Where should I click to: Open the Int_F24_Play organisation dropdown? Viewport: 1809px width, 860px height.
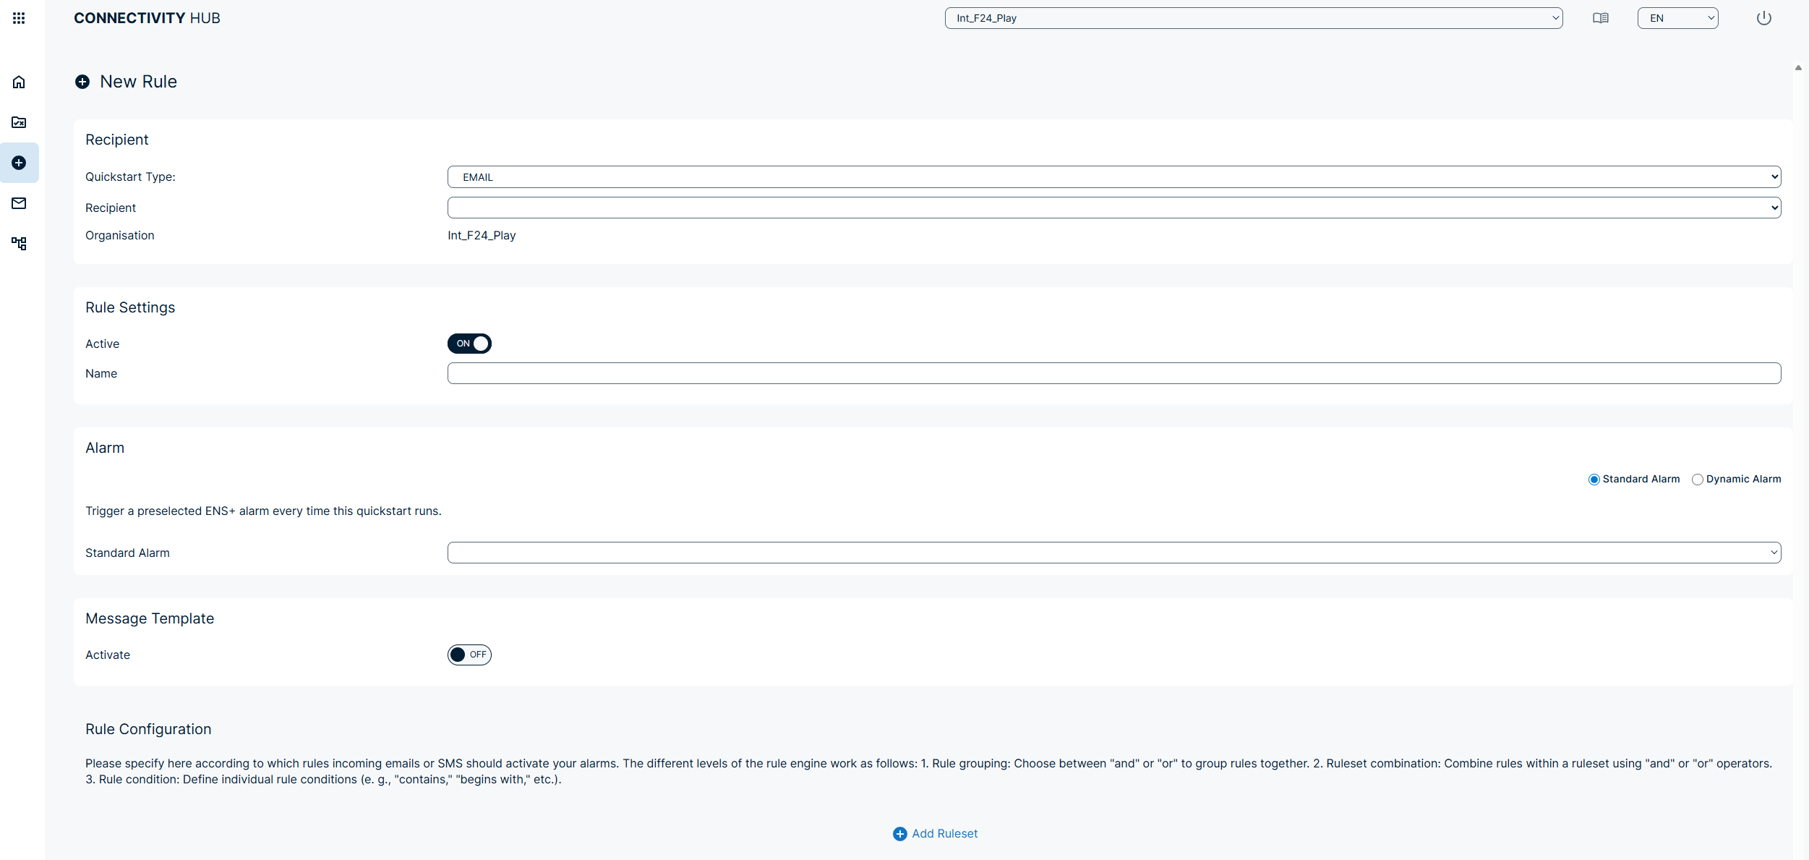click(x=1253, y=18)
